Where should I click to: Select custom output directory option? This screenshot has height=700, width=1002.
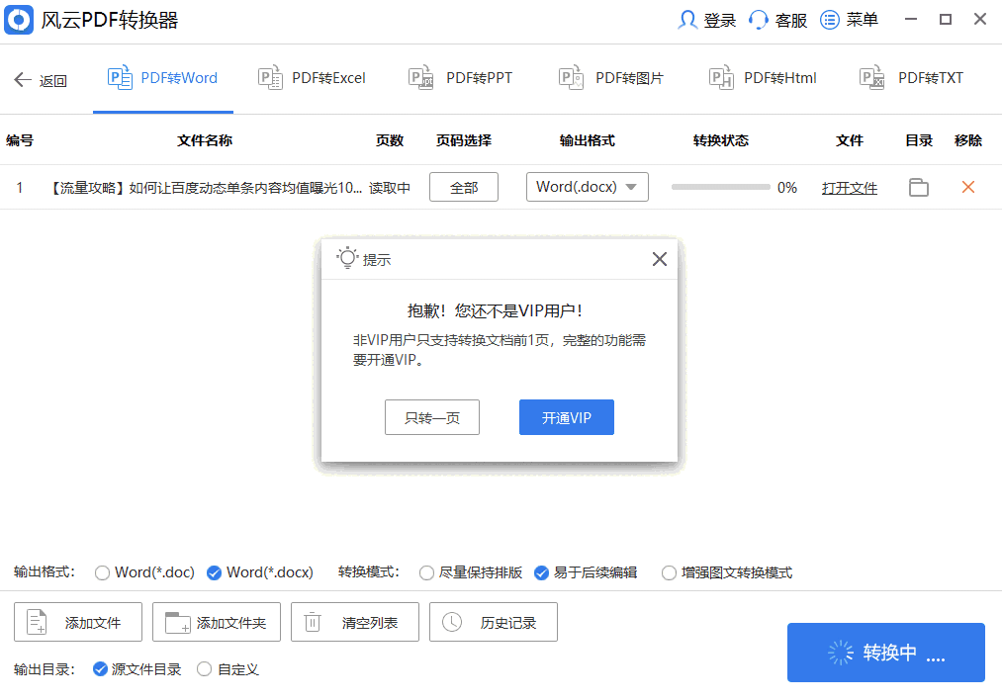[205, 669]
